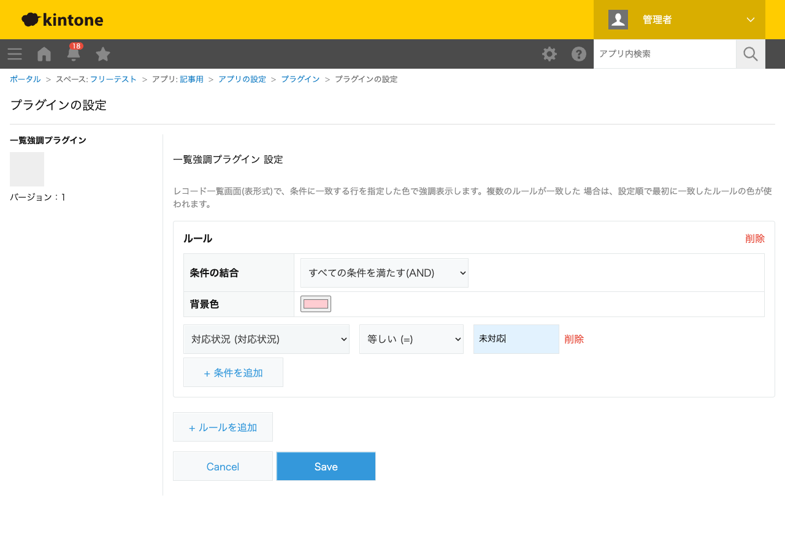785x552 pixels.
Task: Click the アプリ内検索 search field
Action: [665, 54]
